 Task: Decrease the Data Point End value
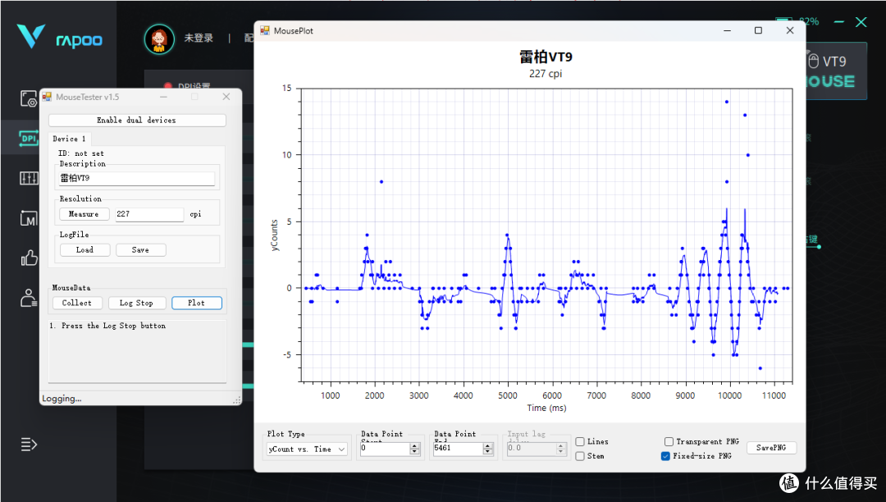click(488, 452)
